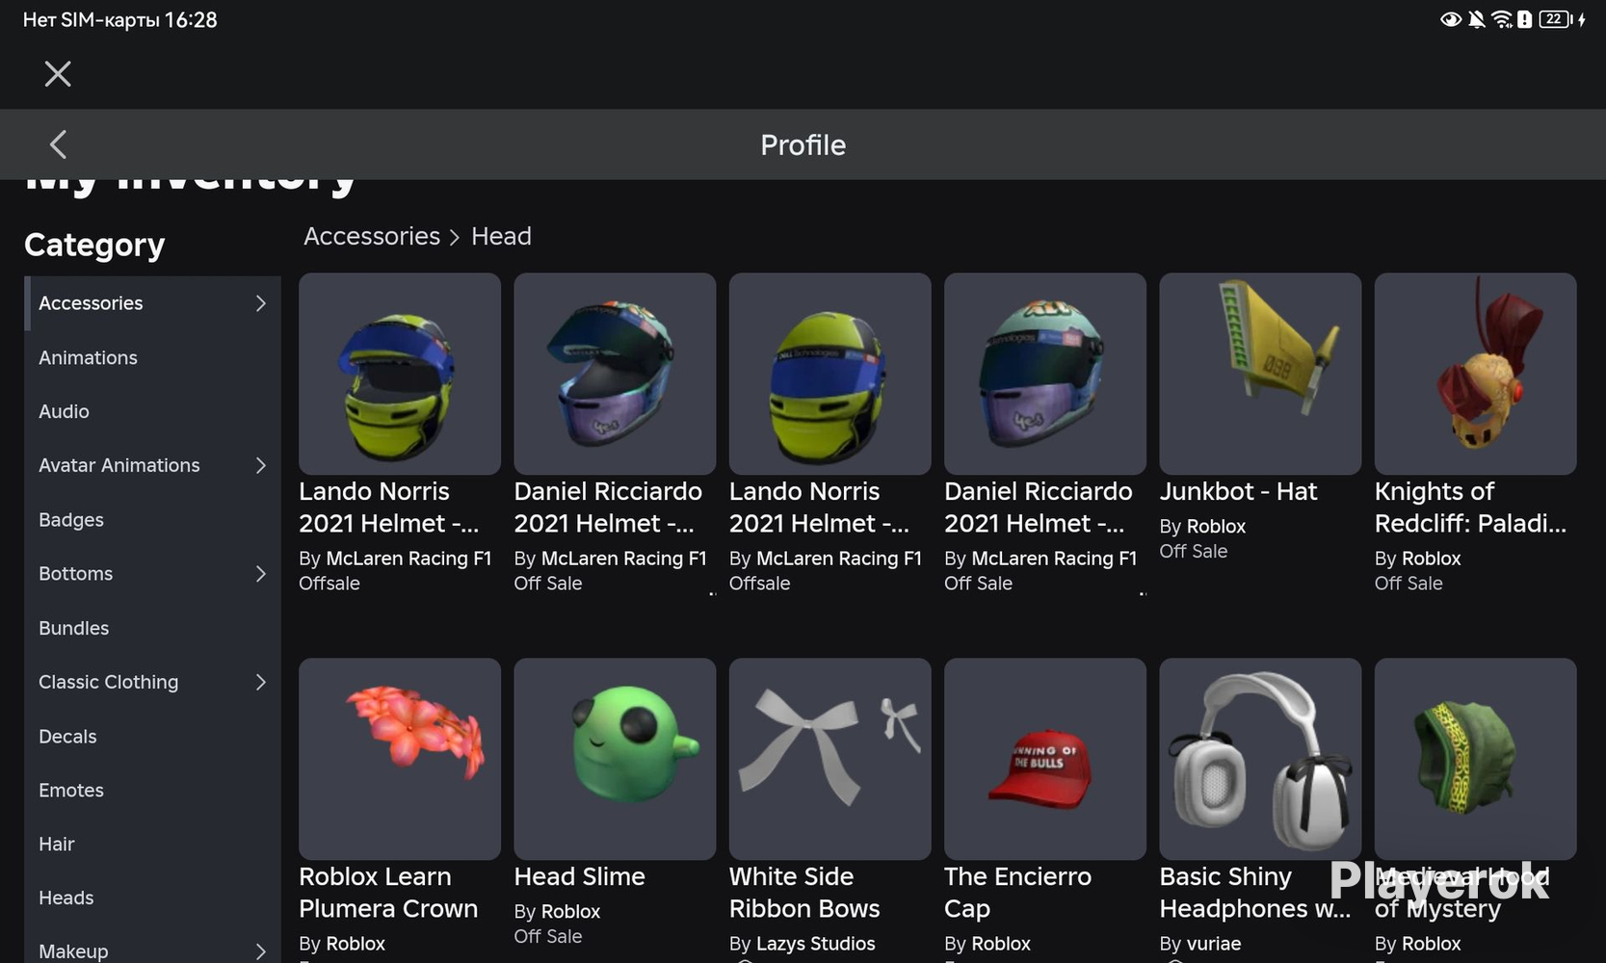Click The Encierro Cap title

pos(1017,893)
